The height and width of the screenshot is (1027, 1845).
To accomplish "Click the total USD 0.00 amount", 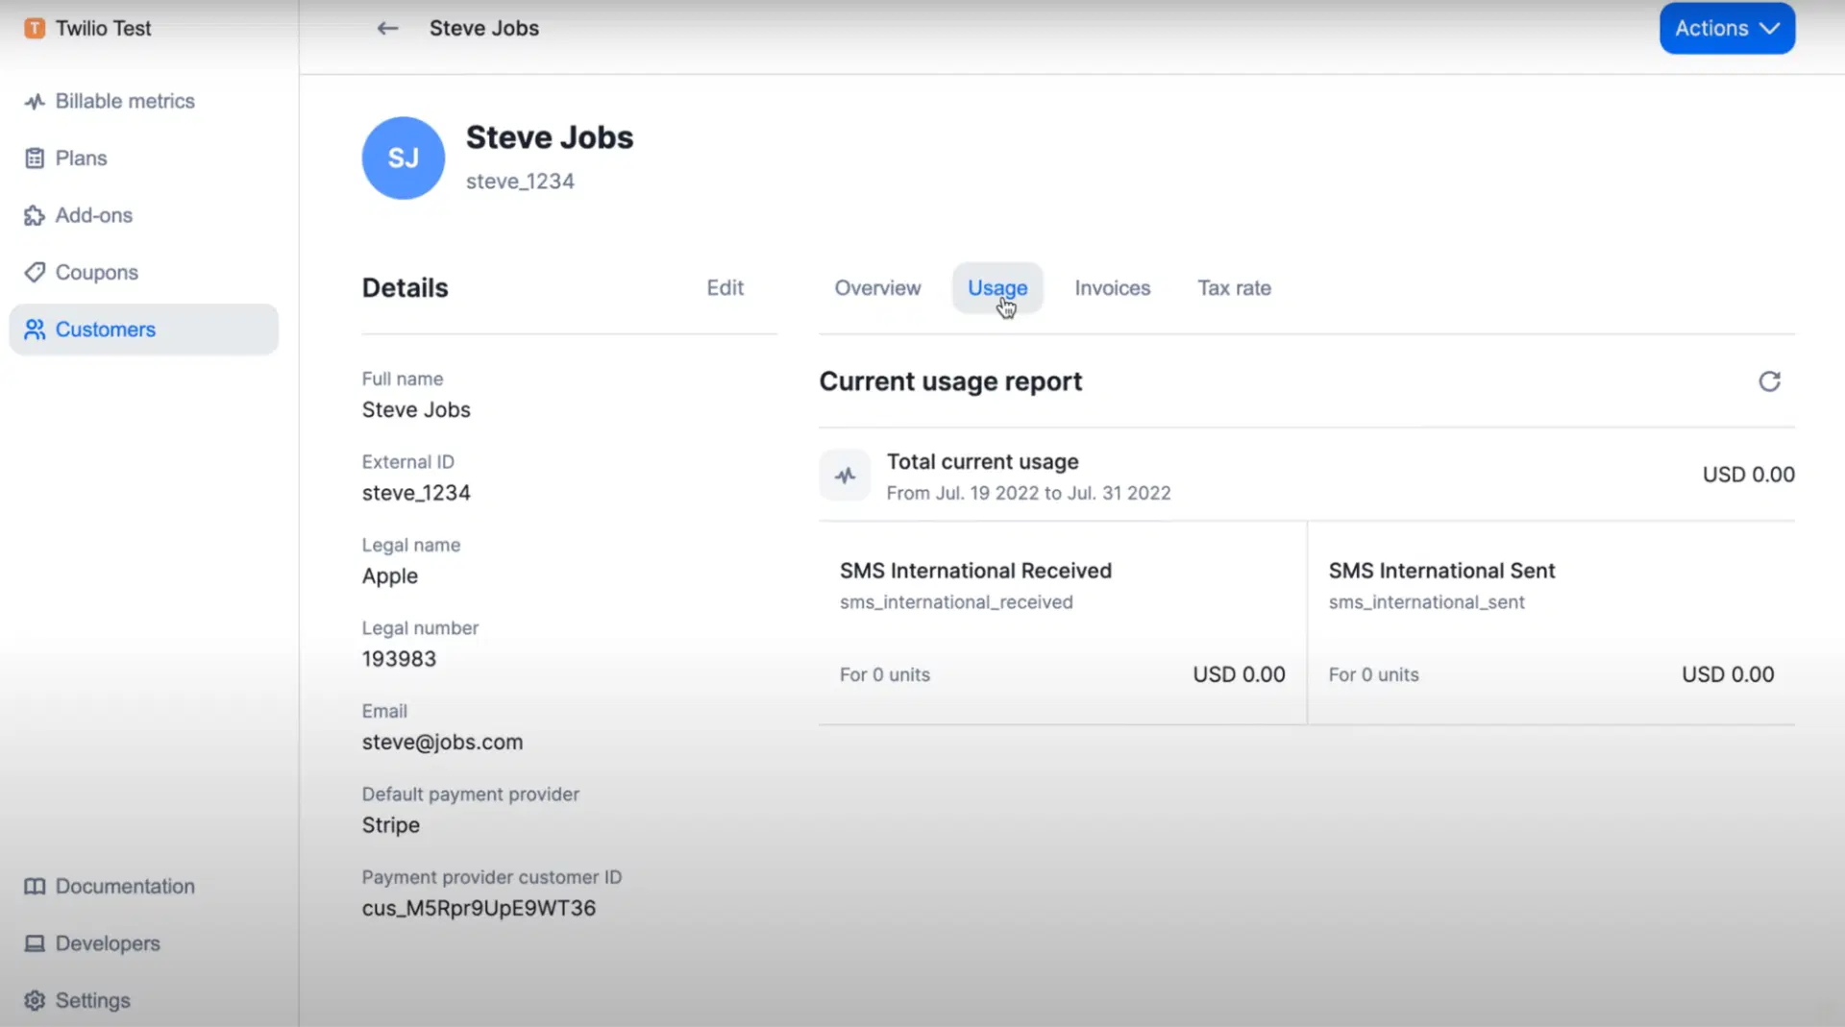I will (1748, 475).
